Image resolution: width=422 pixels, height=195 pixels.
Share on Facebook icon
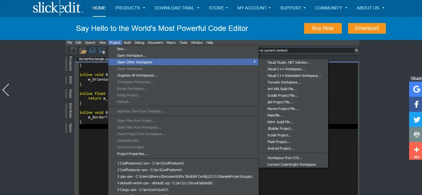[x=416, y=104]
